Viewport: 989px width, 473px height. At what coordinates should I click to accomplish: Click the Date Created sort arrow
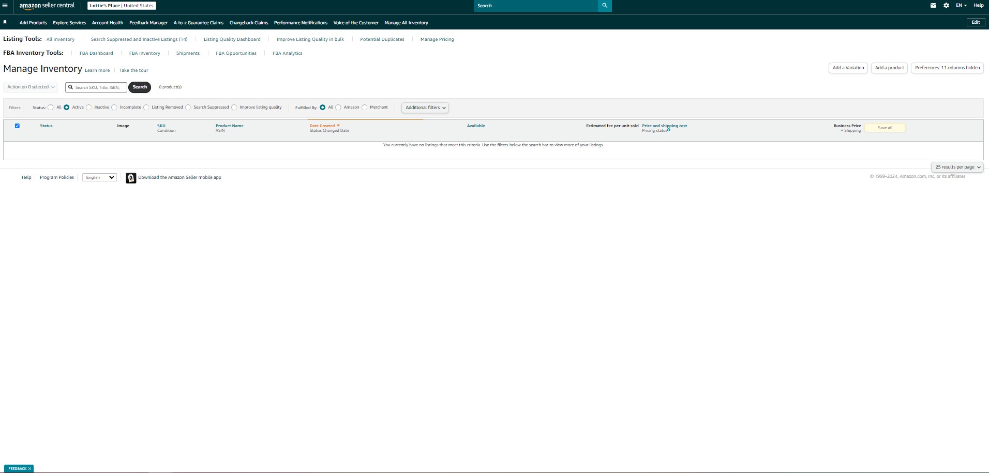click(338, 126)
